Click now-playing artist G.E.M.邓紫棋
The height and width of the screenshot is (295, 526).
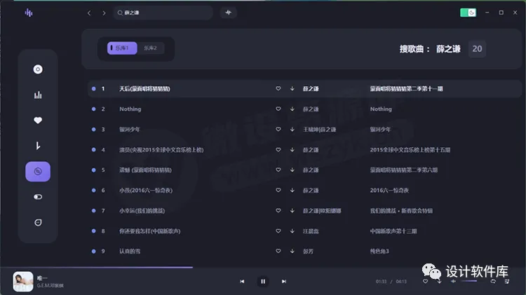point(50,286)
